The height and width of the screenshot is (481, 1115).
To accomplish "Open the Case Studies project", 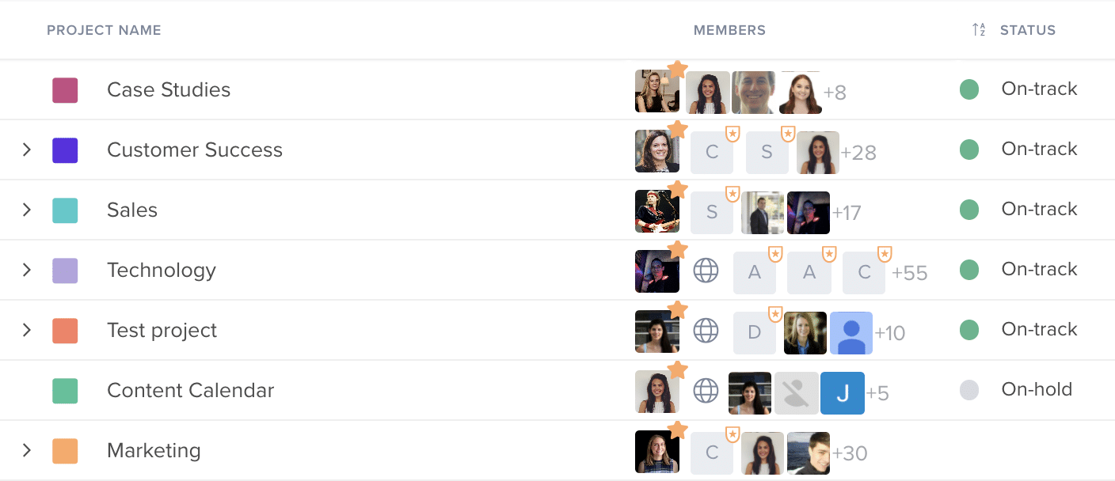I will pyautogui.click(x=169, y=89).
